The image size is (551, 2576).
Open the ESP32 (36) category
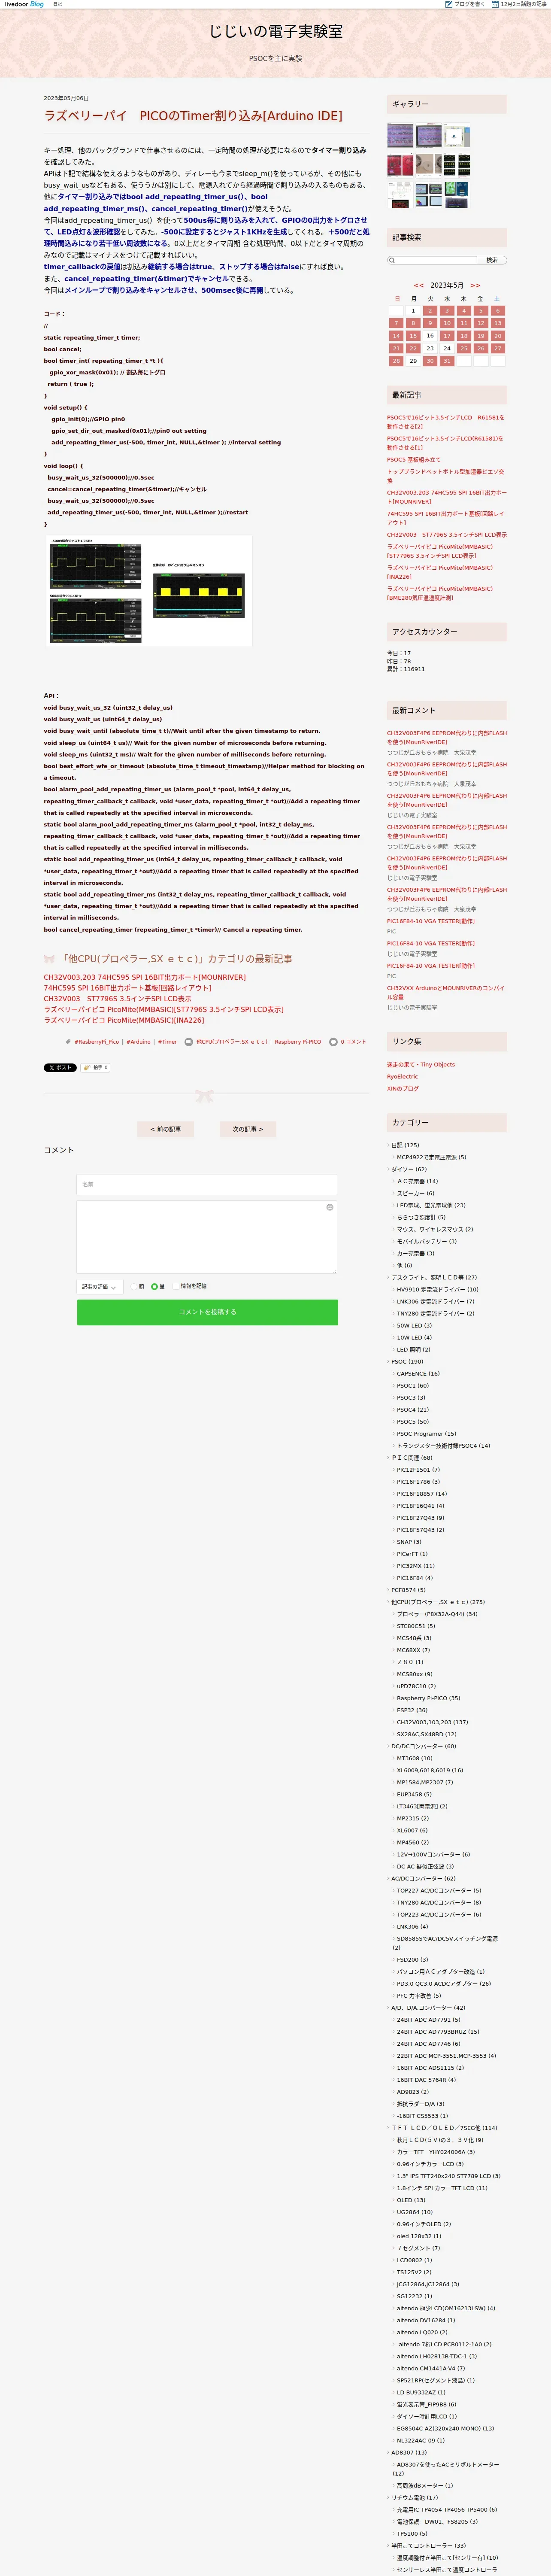(x=412, y=1710)
